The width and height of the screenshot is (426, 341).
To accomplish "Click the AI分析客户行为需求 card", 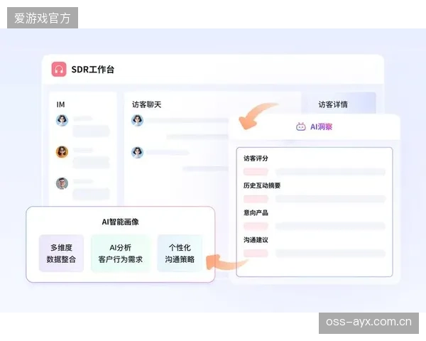I will (x=121, y=254).
